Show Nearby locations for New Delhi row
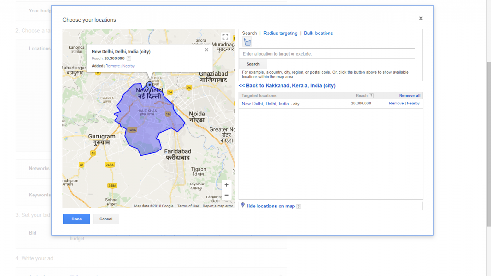 [413, 103]
